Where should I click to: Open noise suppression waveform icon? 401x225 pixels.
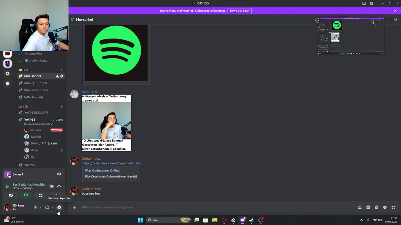(51, 186)
